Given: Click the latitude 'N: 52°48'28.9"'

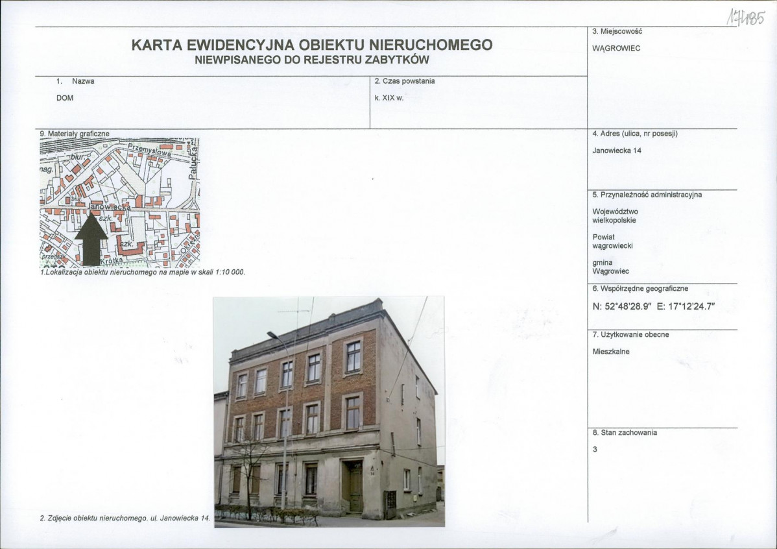Looking at the screenshot, I should coord(621,306).
